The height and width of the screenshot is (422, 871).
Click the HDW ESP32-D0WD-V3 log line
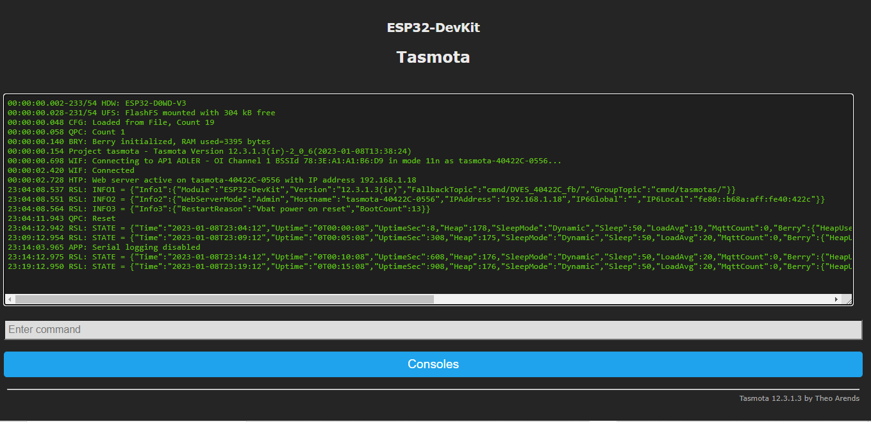click(x=97, y=103)
